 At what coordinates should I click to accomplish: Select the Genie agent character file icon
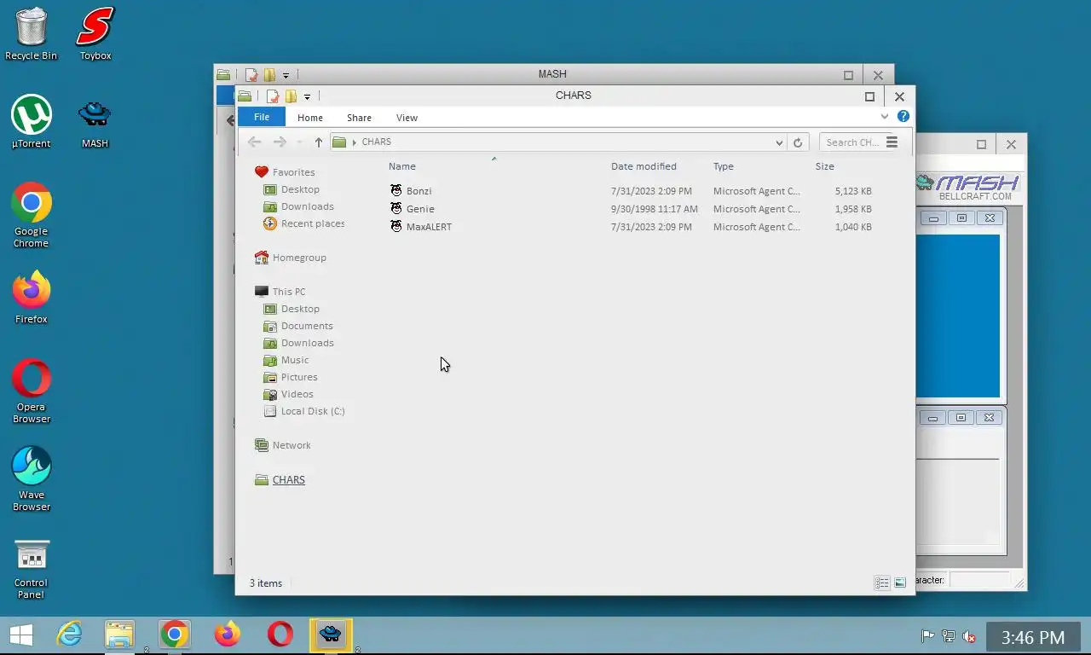(x=395, y=208)
